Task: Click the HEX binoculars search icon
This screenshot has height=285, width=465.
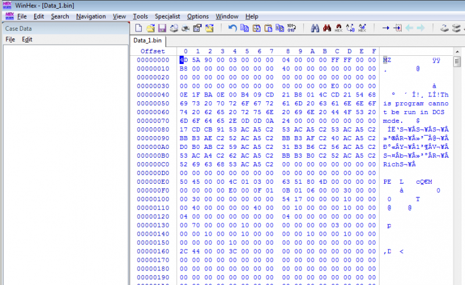Action: (338, 28)
